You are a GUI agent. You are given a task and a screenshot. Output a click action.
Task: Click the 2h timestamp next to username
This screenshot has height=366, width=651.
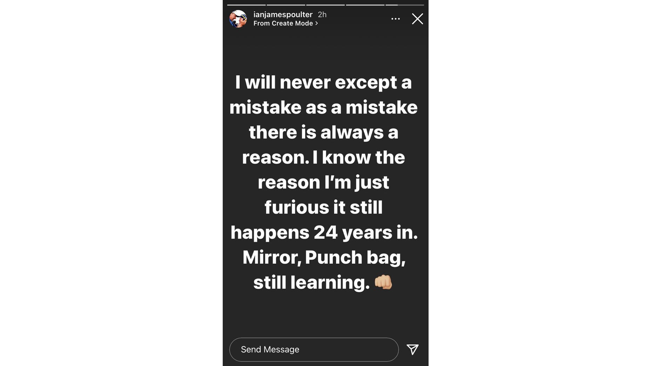(322, 14)
